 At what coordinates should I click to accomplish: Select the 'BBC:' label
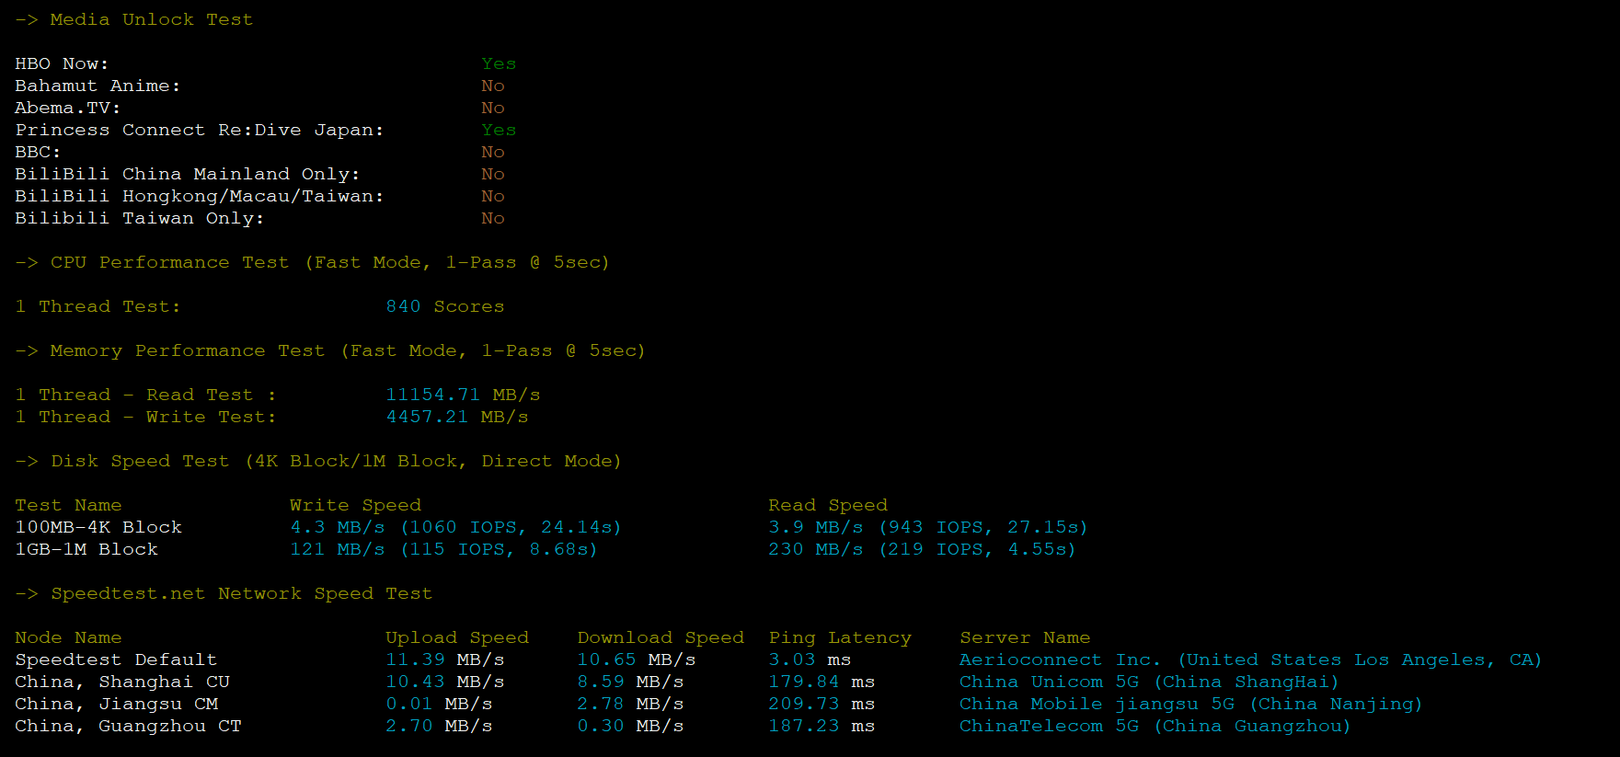(38, 152)
